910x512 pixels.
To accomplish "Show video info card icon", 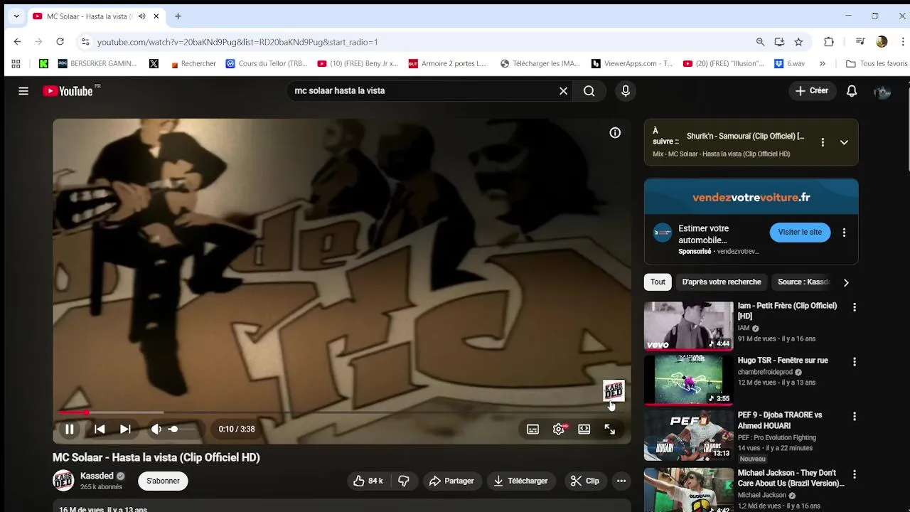I will [615, 133].
